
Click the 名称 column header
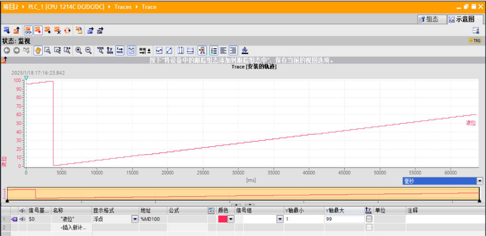click(x=72, y=211)
